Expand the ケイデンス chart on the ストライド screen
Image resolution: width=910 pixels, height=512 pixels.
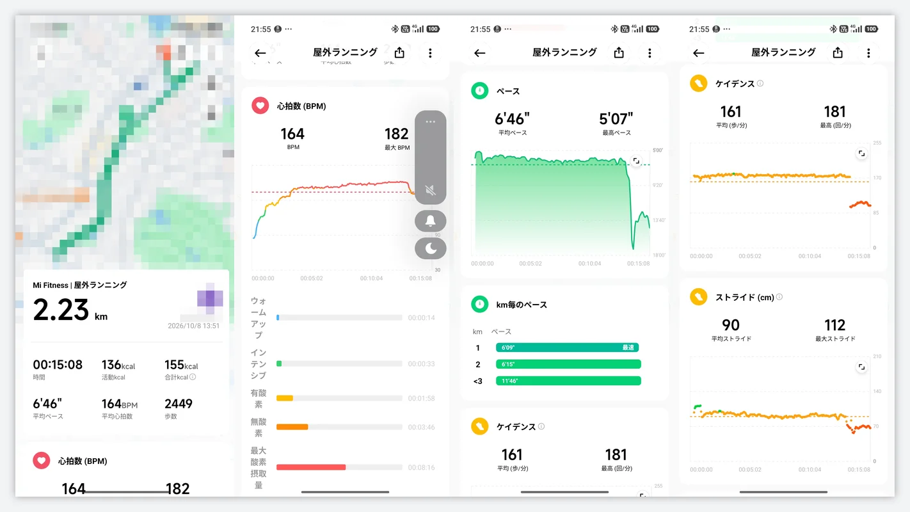862,154
